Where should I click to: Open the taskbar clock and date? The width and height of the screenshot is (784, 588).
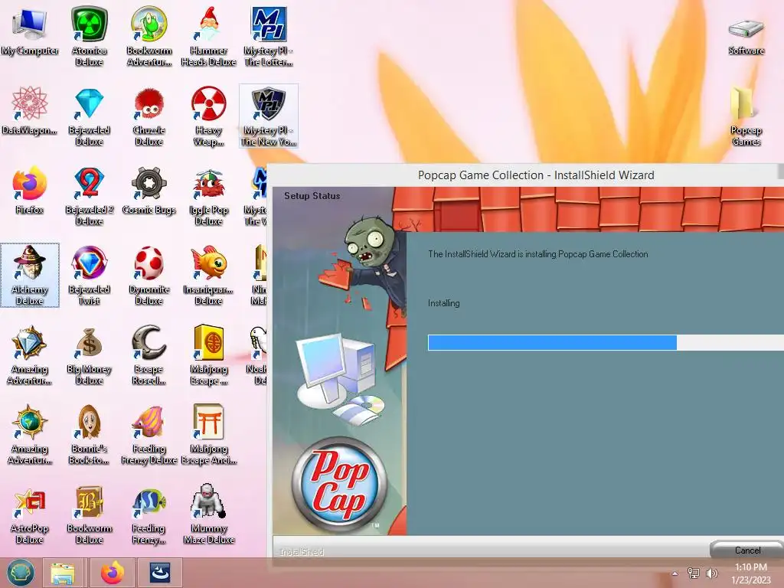click(x=750, y=573)
